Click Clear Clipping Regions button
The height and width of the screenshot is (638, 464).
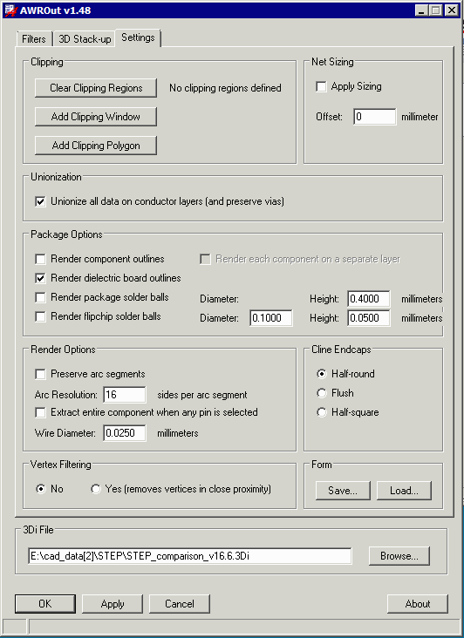click(x=96, y=88)
